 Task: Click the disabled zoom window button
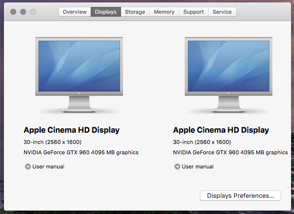point(33,12)
